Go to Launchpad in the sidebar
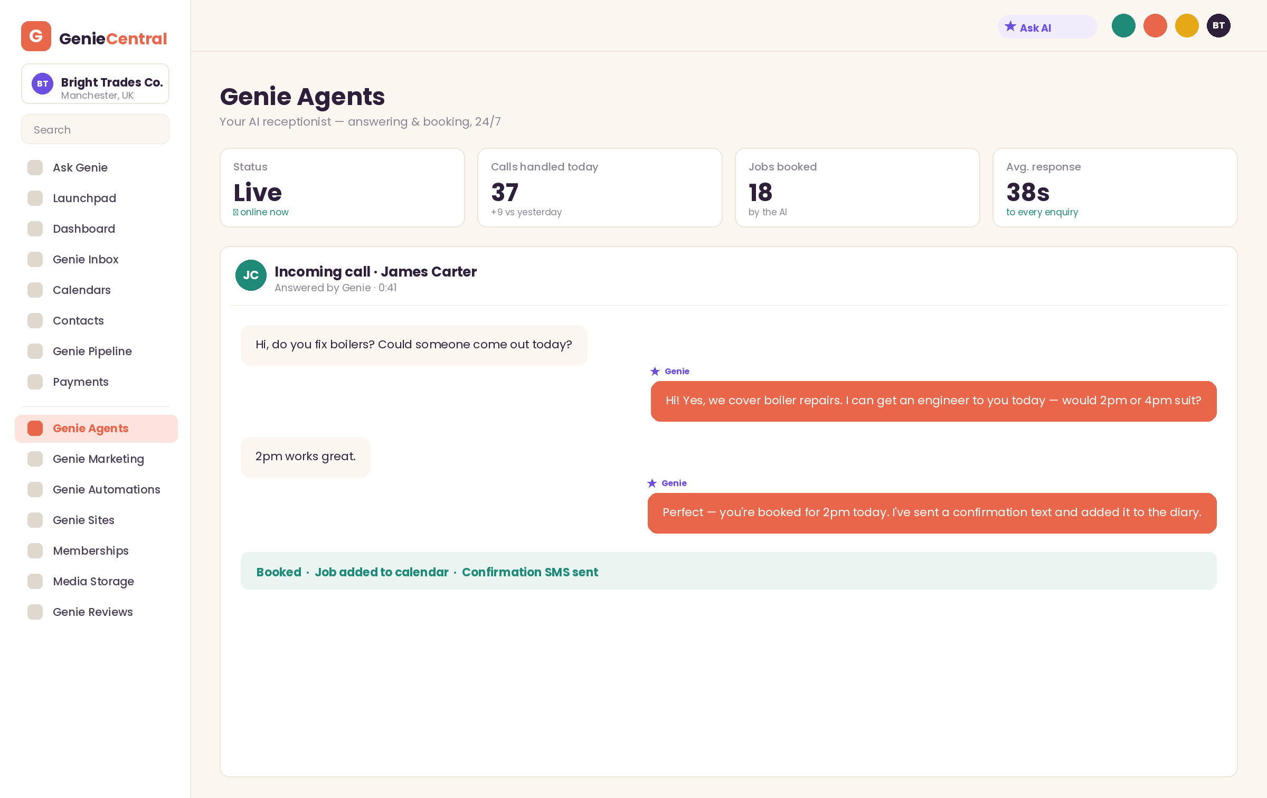Image resolution: width=1267 pixels, height=798 pixels. coord(96,198)
